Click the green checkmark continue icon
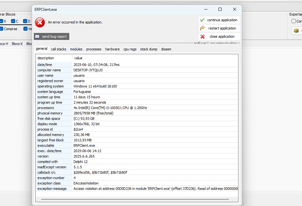Screen dimensions: 302x206 point(202,20)
